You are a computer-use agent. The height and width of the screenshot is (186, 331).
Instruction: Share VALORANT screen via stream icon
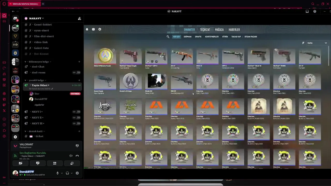tap(77, 146)
